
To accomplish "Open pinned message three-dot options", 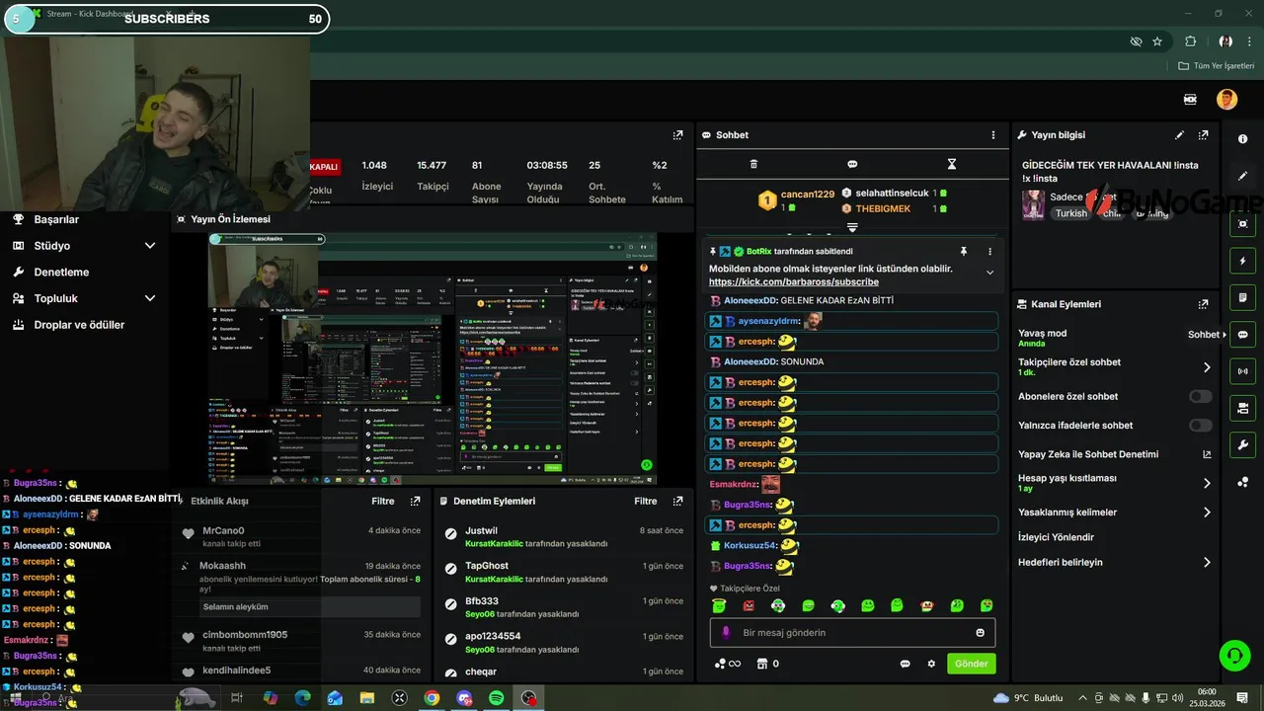I will pyautogui.click(x=990, y=252).
